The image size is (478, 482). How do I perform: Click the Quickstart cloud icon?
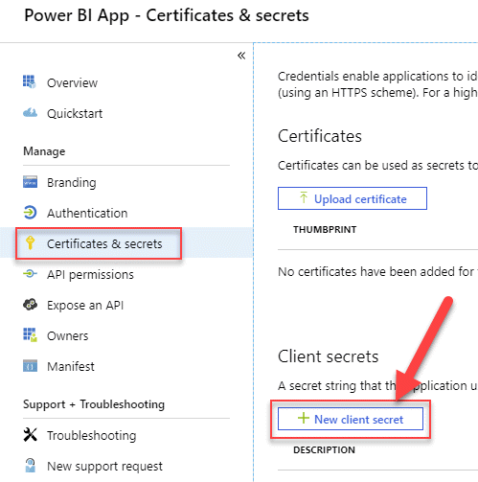(30, 113)
